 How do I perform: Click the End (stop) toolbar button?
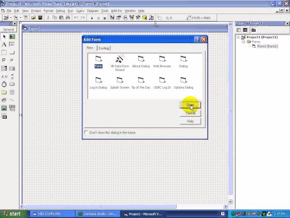pos(105,18)
